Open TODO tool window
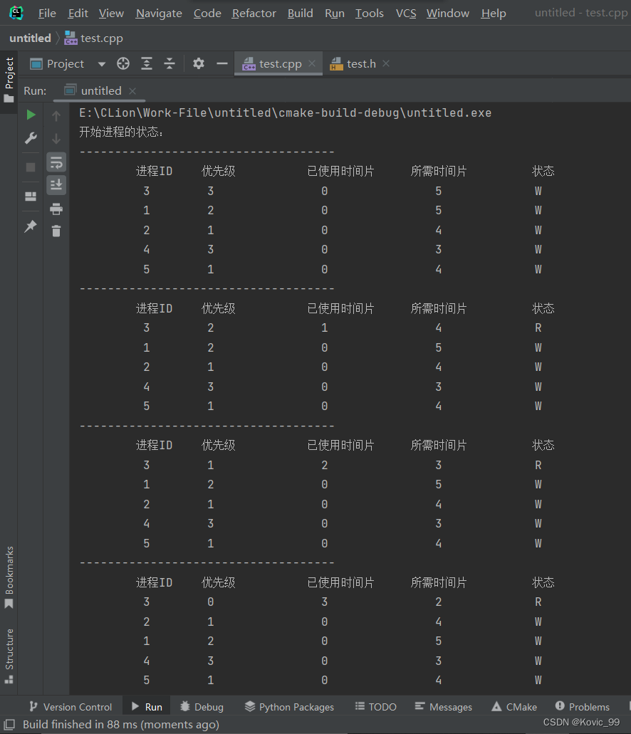The height and width of the screenshot is (734, 631). (x=376, y=707)
